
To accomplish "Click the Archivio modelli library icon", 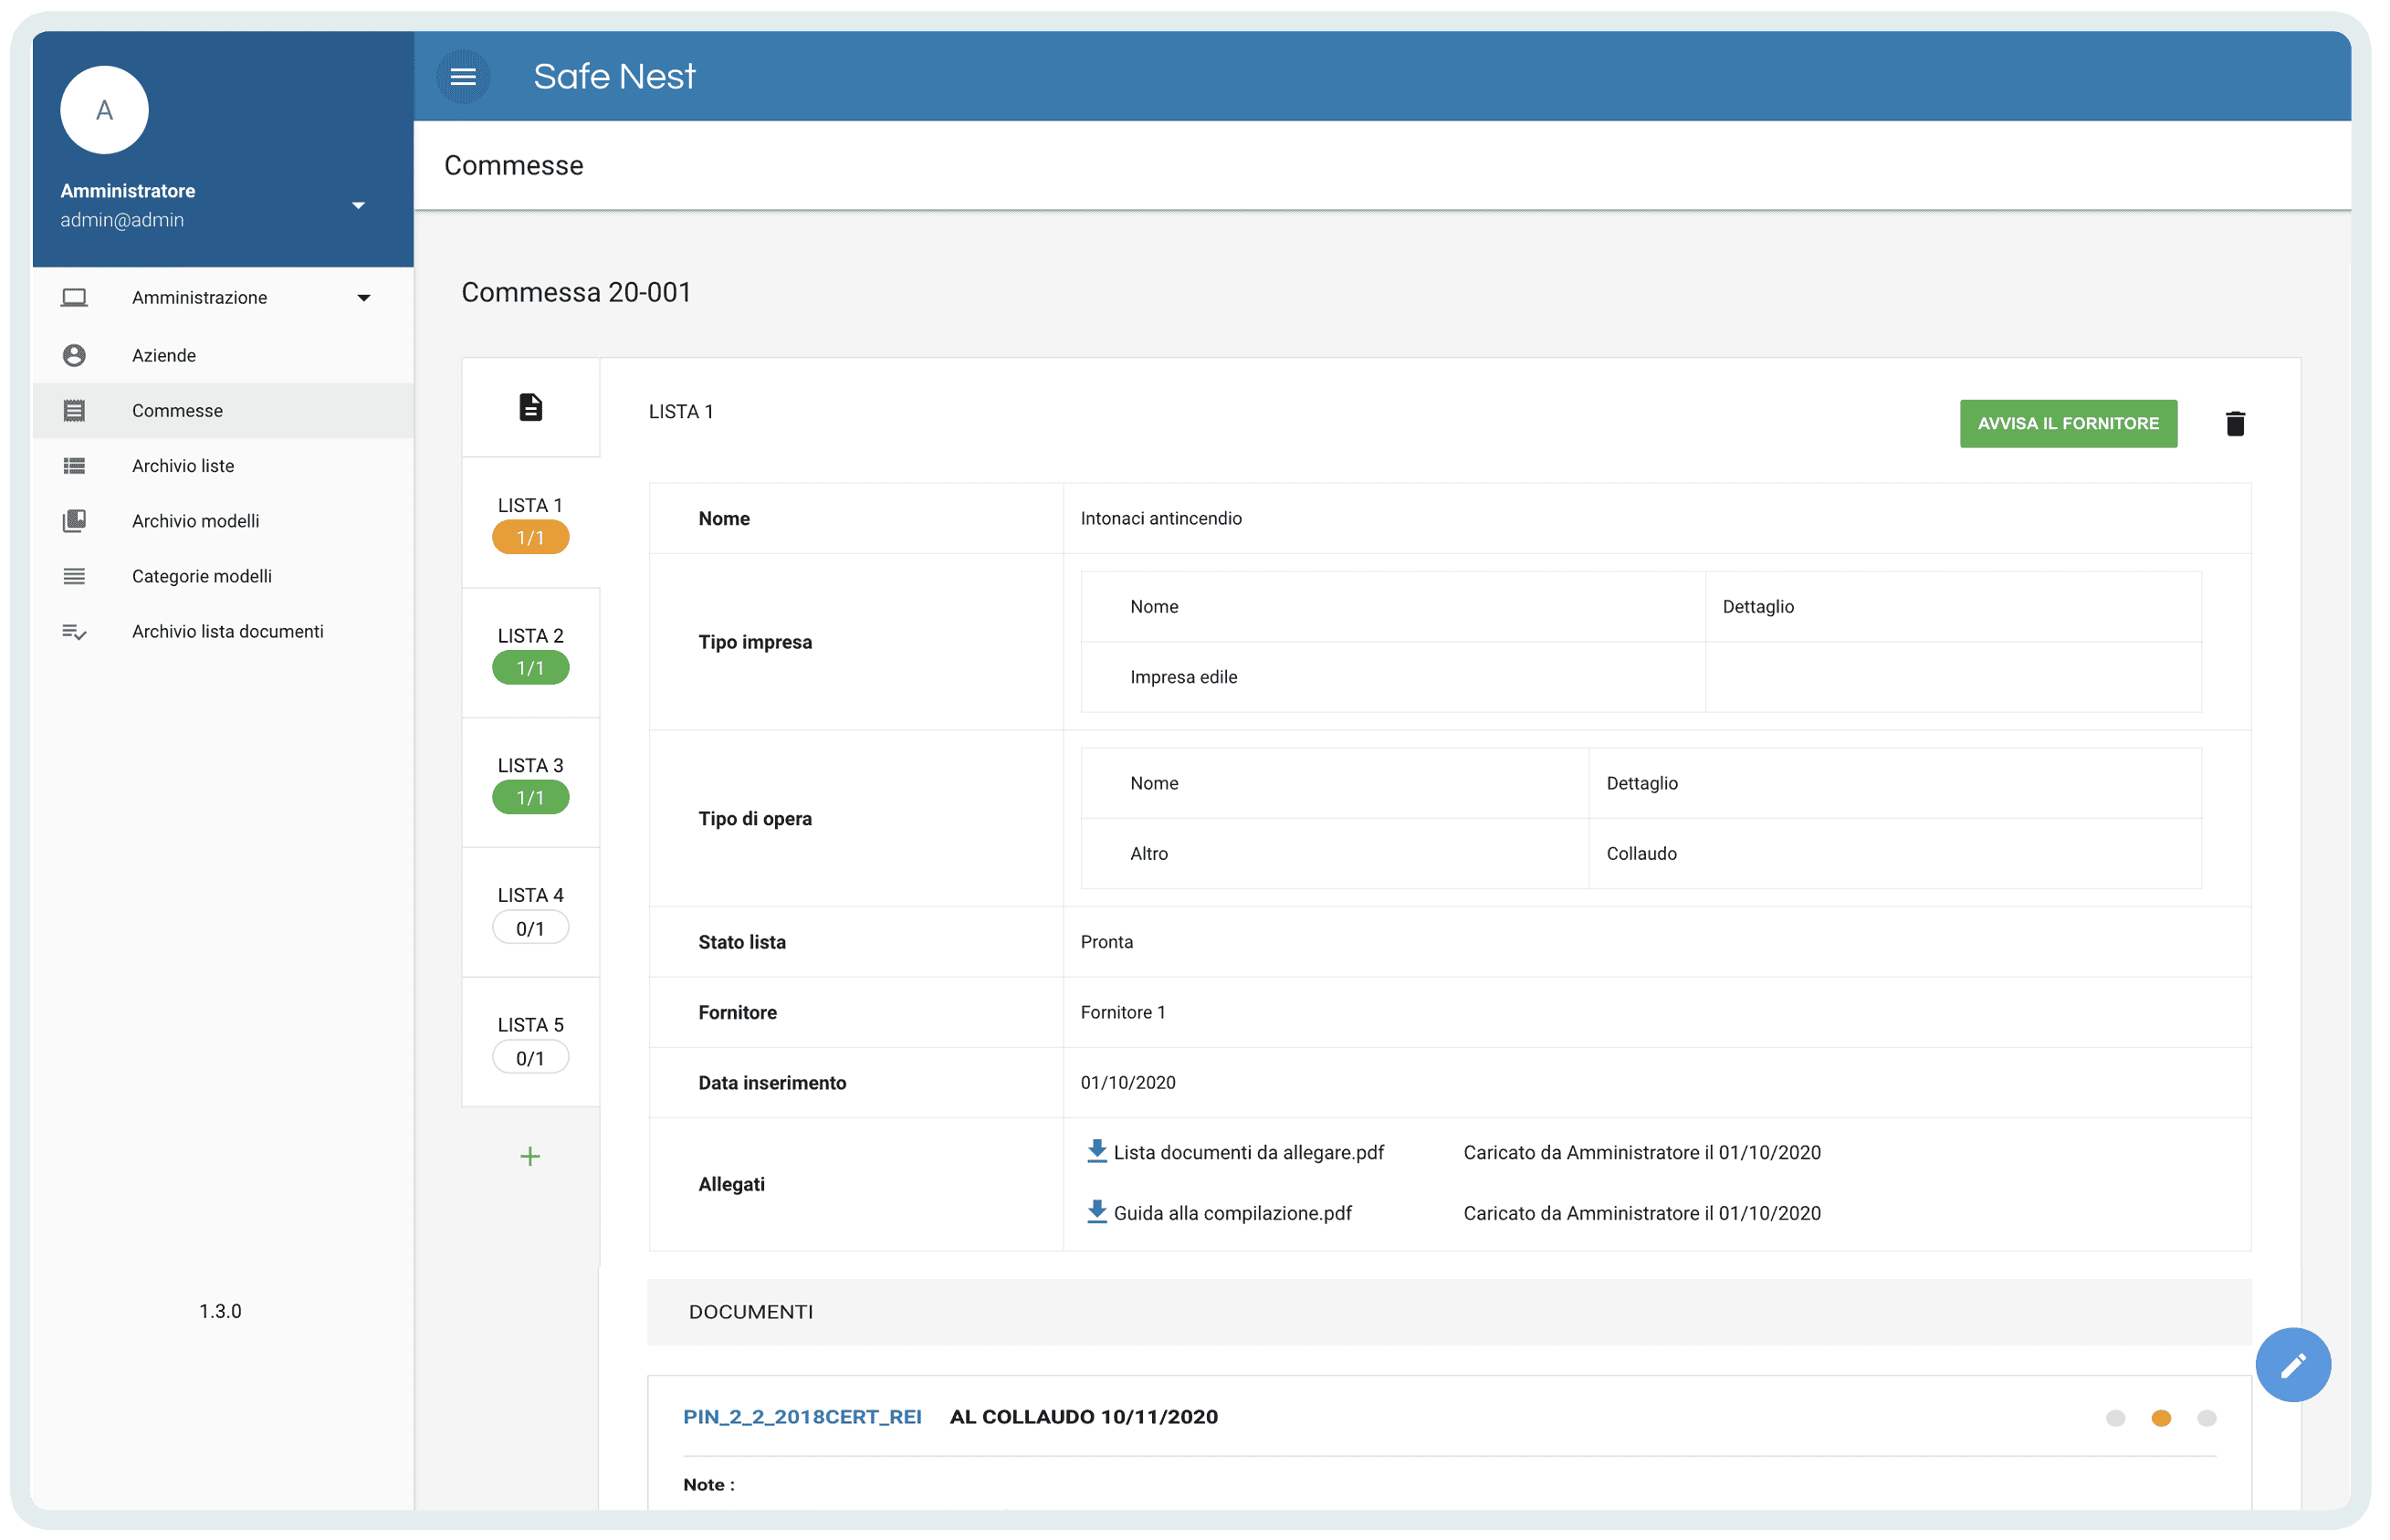I will [x=74, y=521].
